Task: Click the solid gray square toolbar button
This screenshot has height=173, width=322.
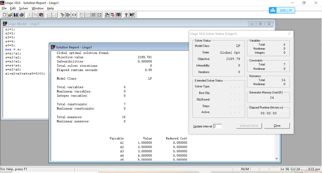Action: coord(93,15)
